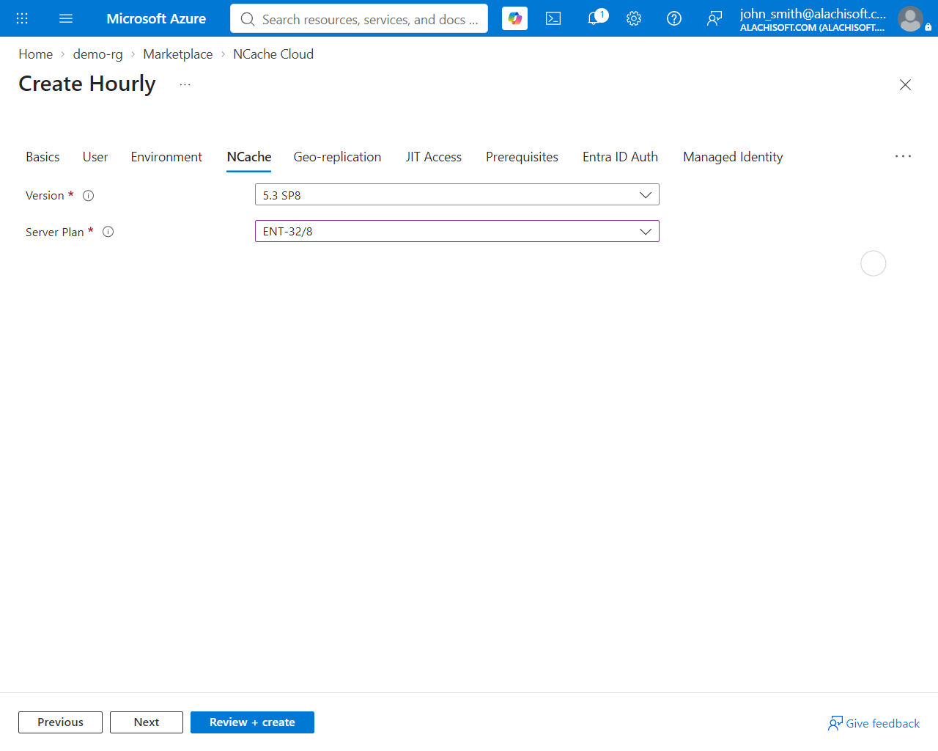
Task: Open the Help question mark icon
Action: coord(674,18)
